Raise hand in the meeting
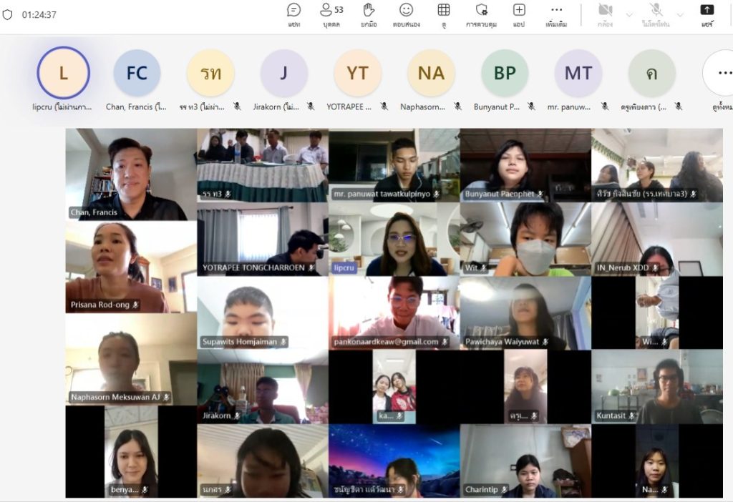This screenshot has width=733, height=502. [x=369, y=14]
